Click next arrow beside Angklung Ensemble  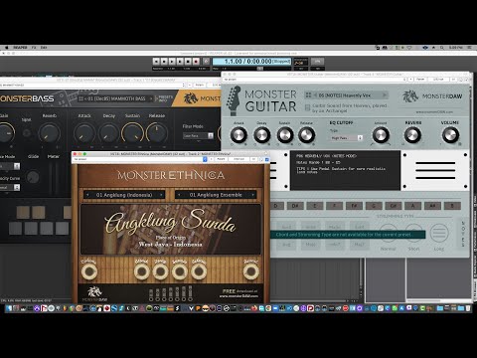(252, 195)
